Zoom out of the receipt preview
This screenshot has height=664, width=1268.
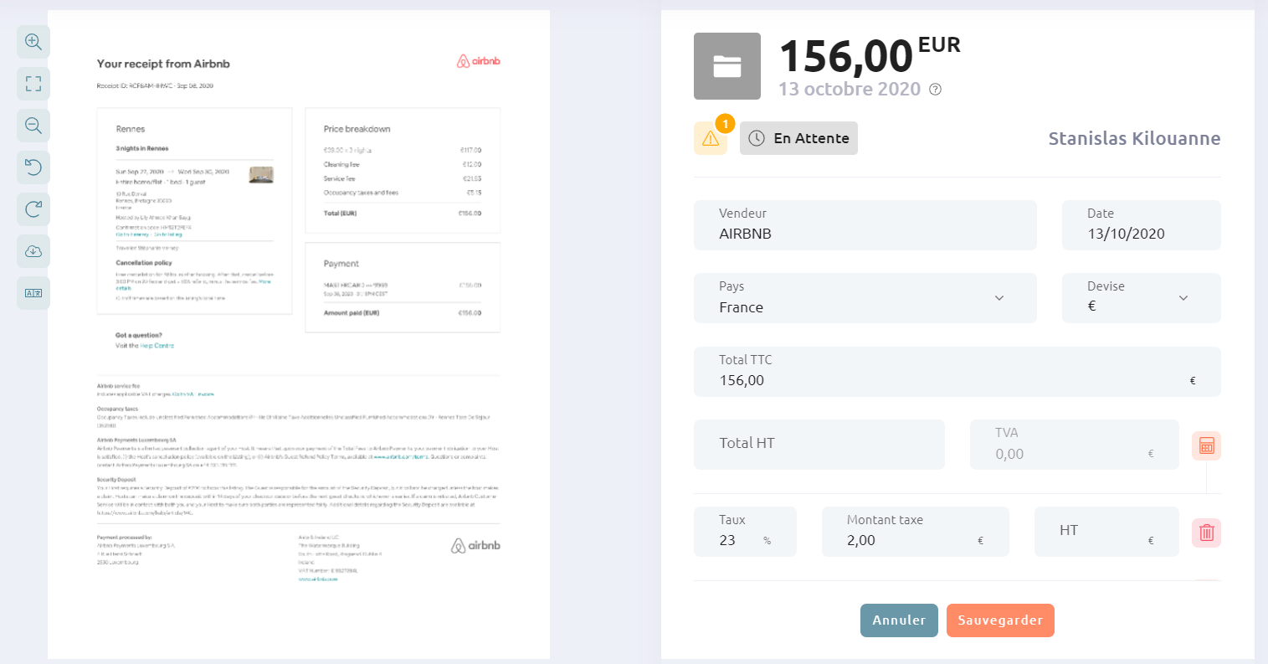(33, 126)
